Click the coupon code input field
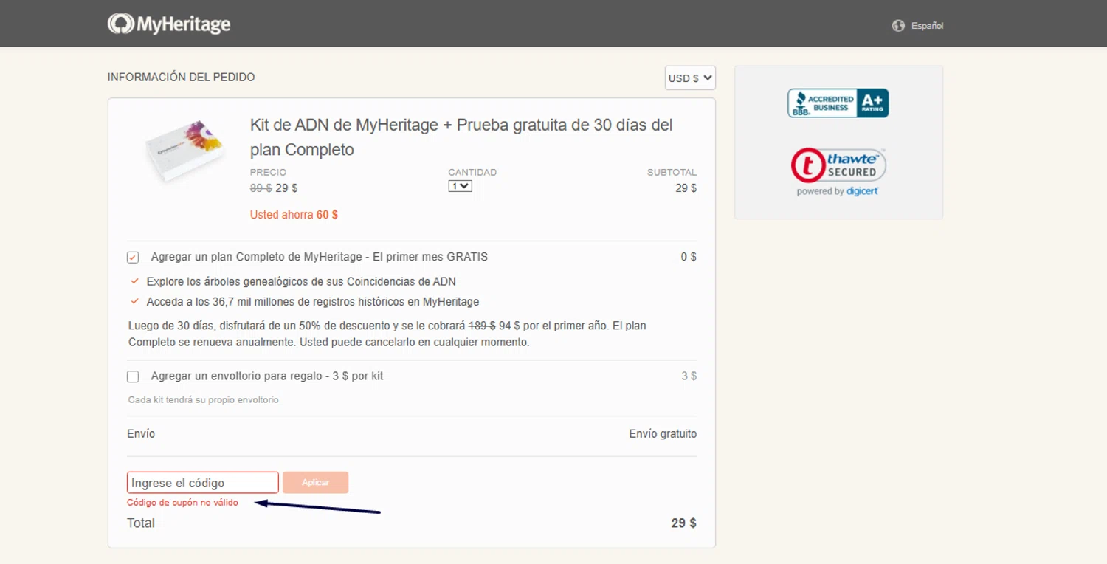The image size is (1107, 564). point(203,483)
